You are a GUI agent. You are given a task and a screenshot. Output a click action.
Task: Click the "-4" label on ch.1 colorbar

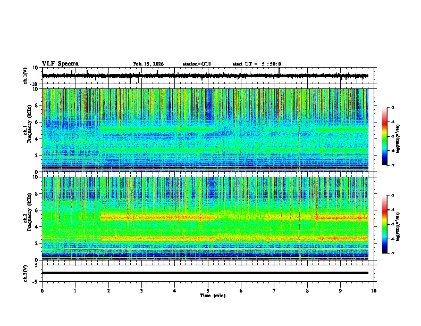pos(392,122)
